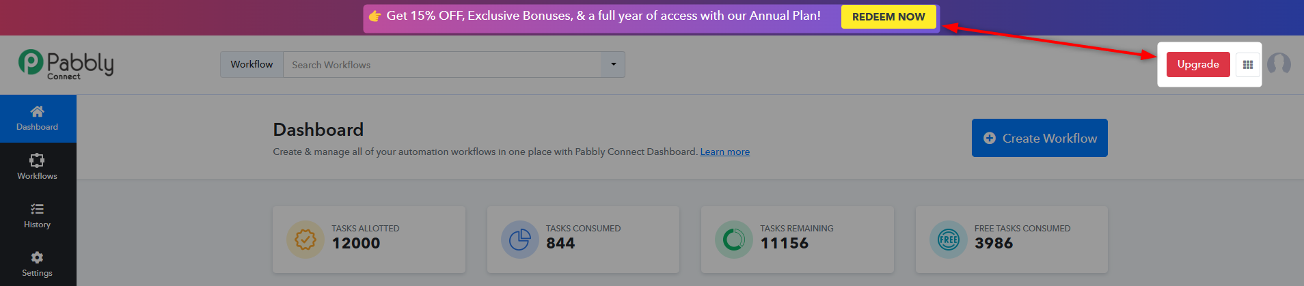Click the Free Tasks Consumed icon
Screen dimensions: 1304x286
point(948,240)
